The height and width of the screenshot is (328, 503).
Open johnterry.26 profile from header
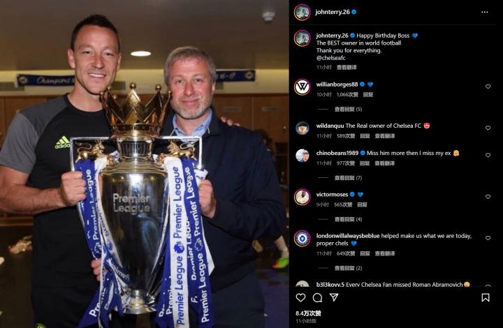coord(333,12)
